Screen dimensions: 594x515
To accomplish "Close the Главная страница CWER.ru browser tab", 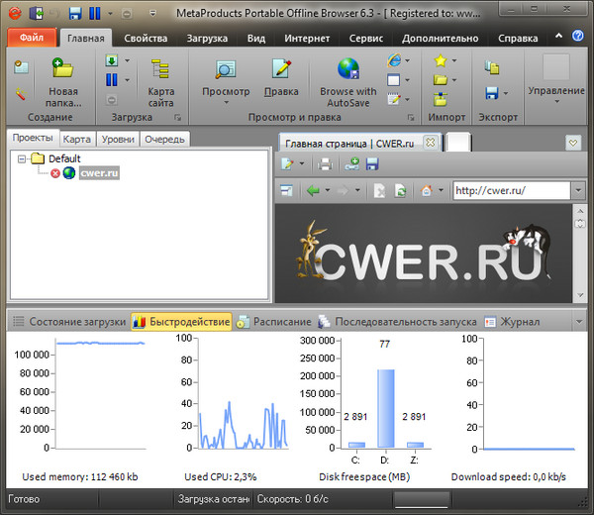I will coord(431,142).
